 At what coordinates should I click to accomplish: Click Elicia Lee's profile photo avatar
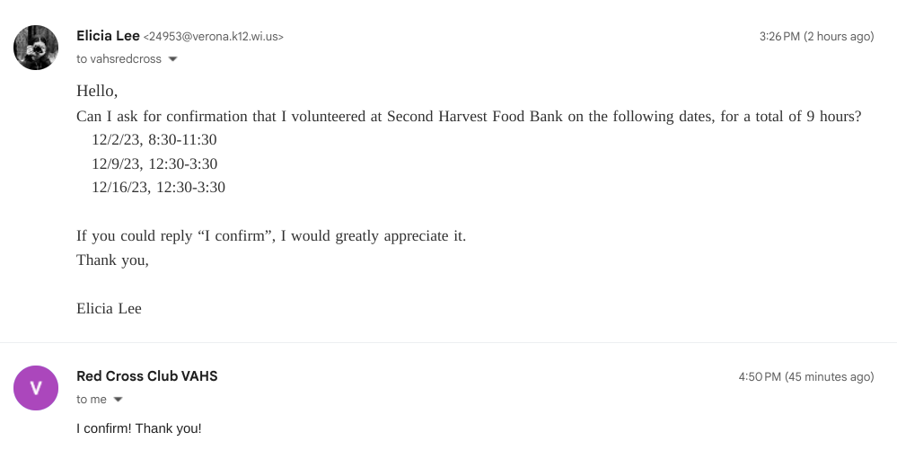coord(36,48)
